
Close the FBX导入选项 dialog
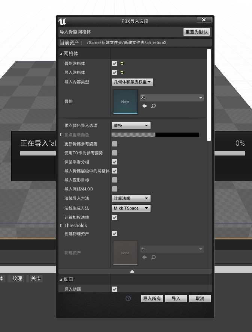tap(204, 20)
